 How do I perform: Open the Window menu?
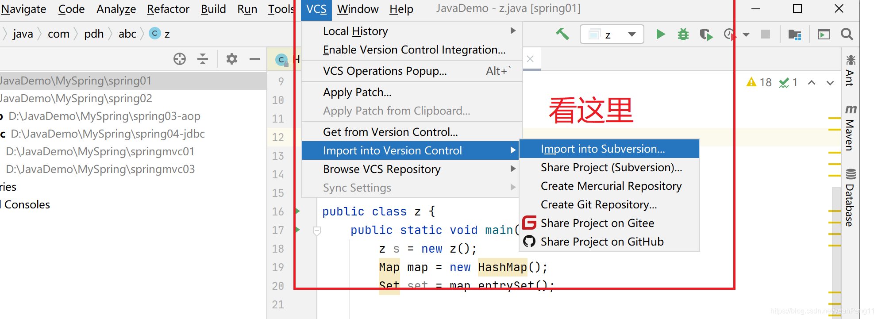click(x=358, y=9)
